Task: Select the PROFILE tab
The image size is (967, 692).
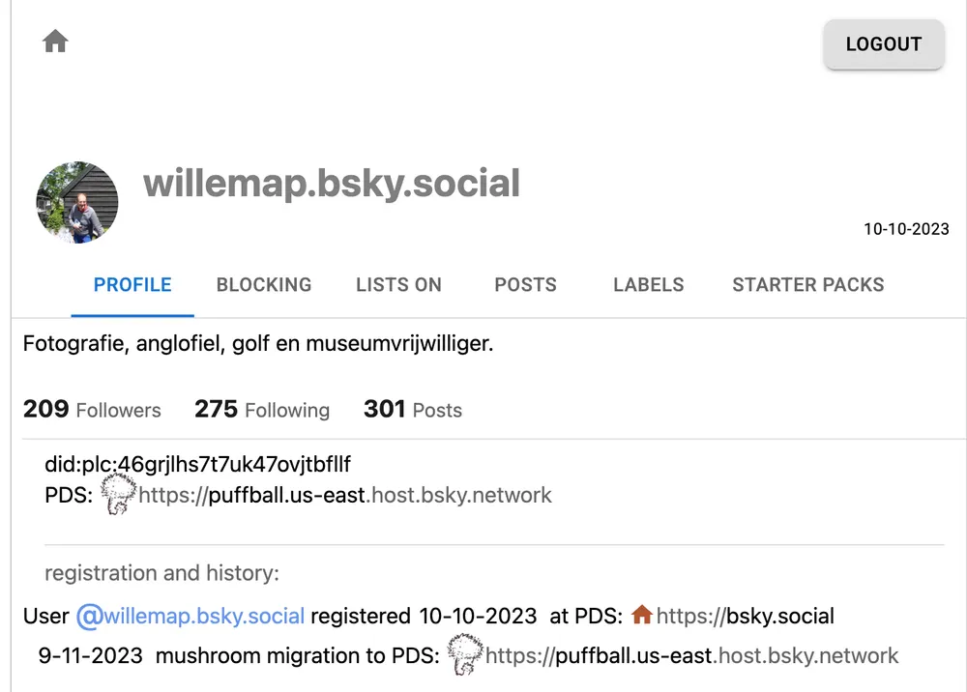Action: click(132, 285)
